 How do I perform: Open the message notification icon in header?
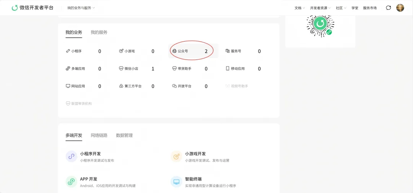[388, 8]
